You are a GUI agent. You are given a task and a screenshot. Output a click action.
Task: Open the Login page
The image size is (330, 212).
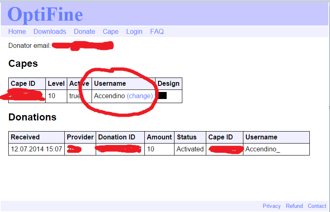tap(134, 32)
